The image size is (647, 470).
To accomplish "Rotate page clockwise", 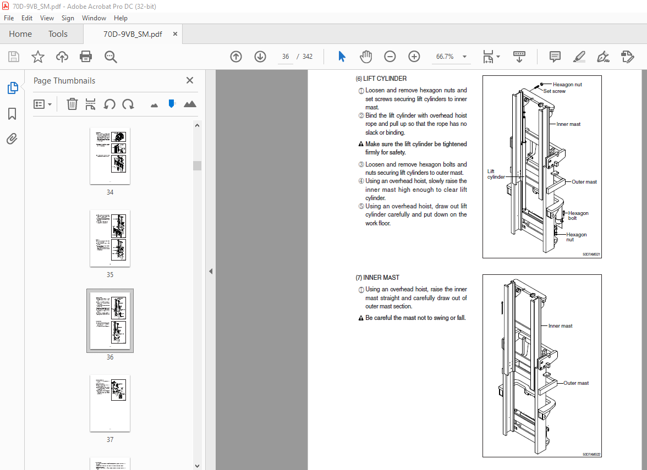I will tap(128, 104).
